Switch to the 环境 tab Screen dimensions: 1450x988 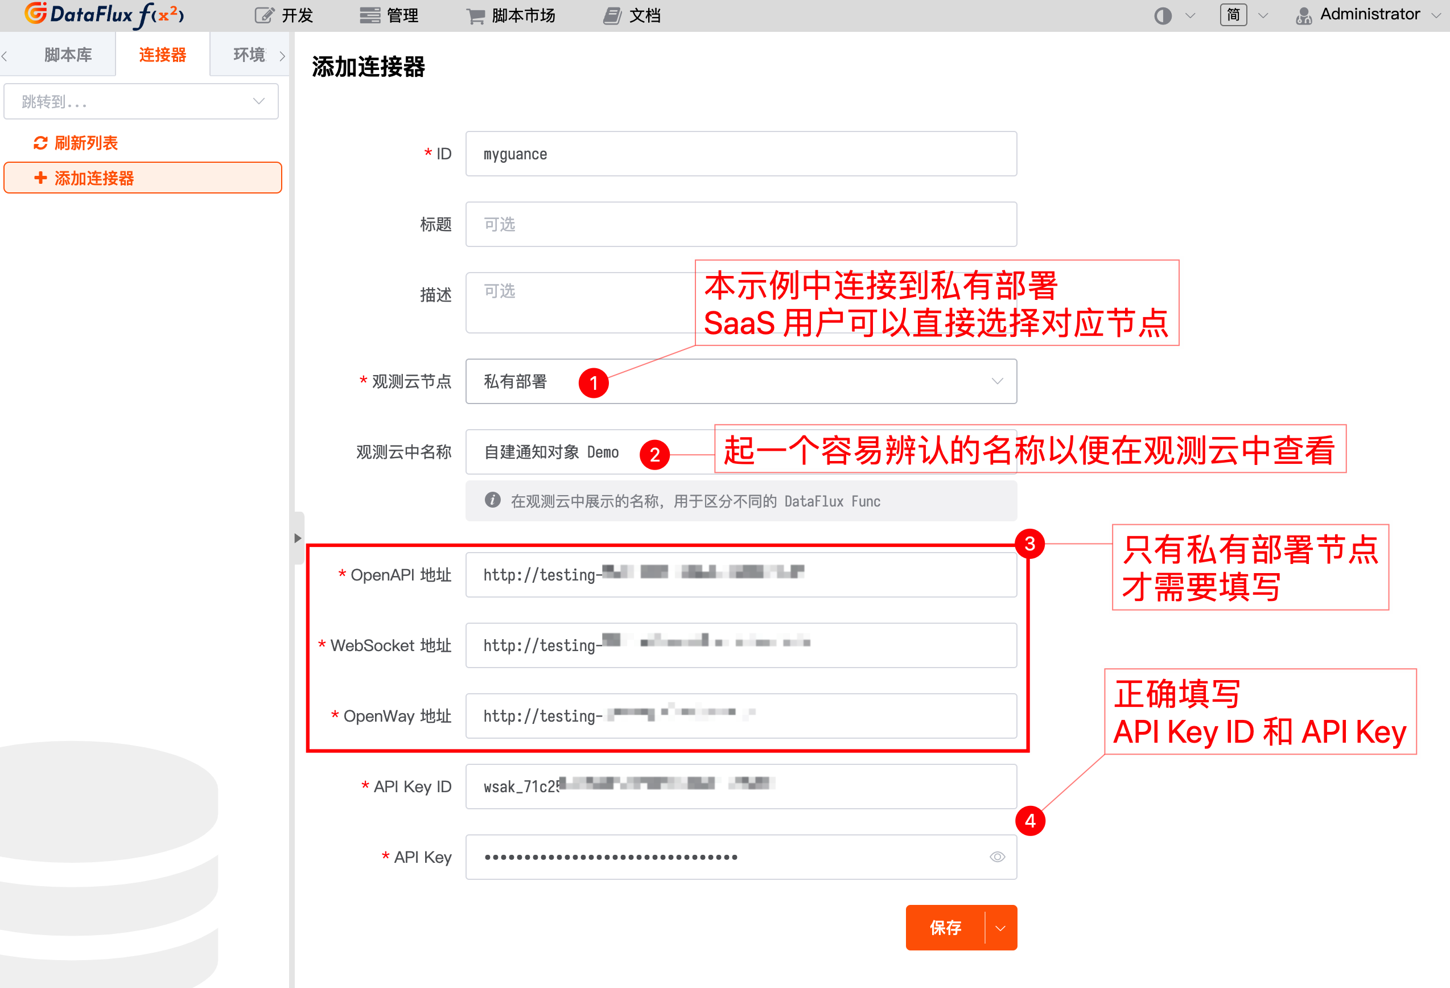pyautogui.click(x=249, y=55)
